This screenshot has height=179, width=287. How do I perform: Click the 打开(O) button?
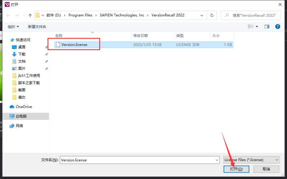[236, 169]
